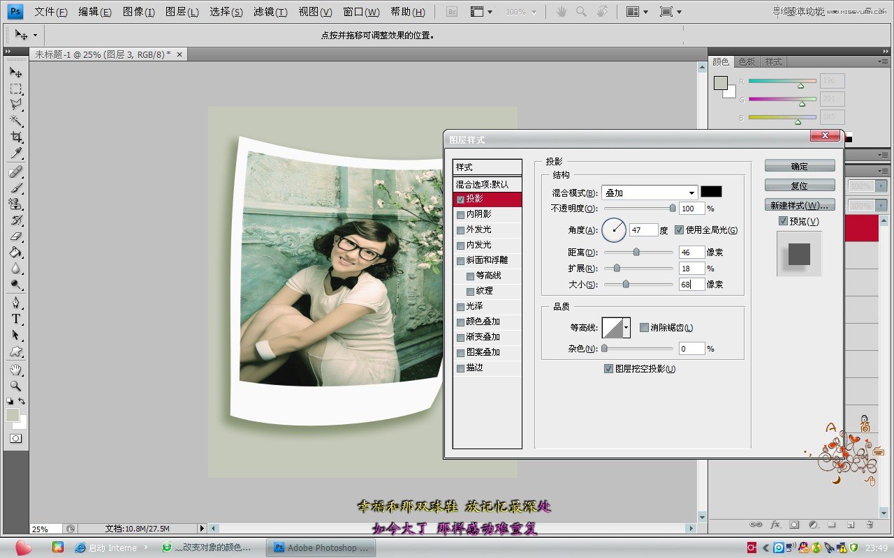Click the layer style fx icon

coord(775,524)
